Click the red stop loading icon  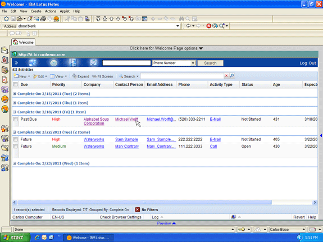coord(208,26)
